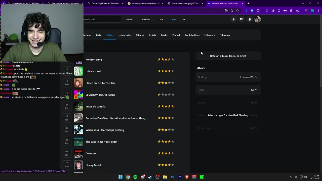Viewport: 322px width, 181px height.
Task: Open the notifications bell icon
Action: [250, 19]
